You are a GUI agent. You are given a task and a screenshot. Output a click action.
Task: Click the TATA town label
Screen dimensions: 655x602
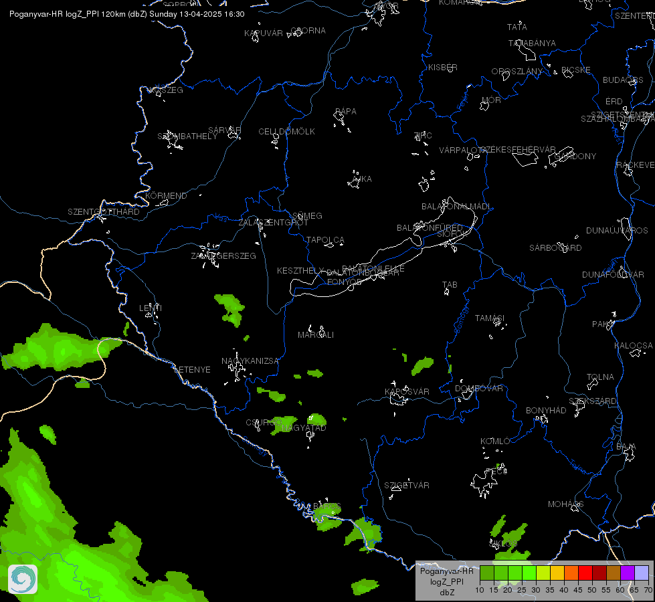[517, 27]
